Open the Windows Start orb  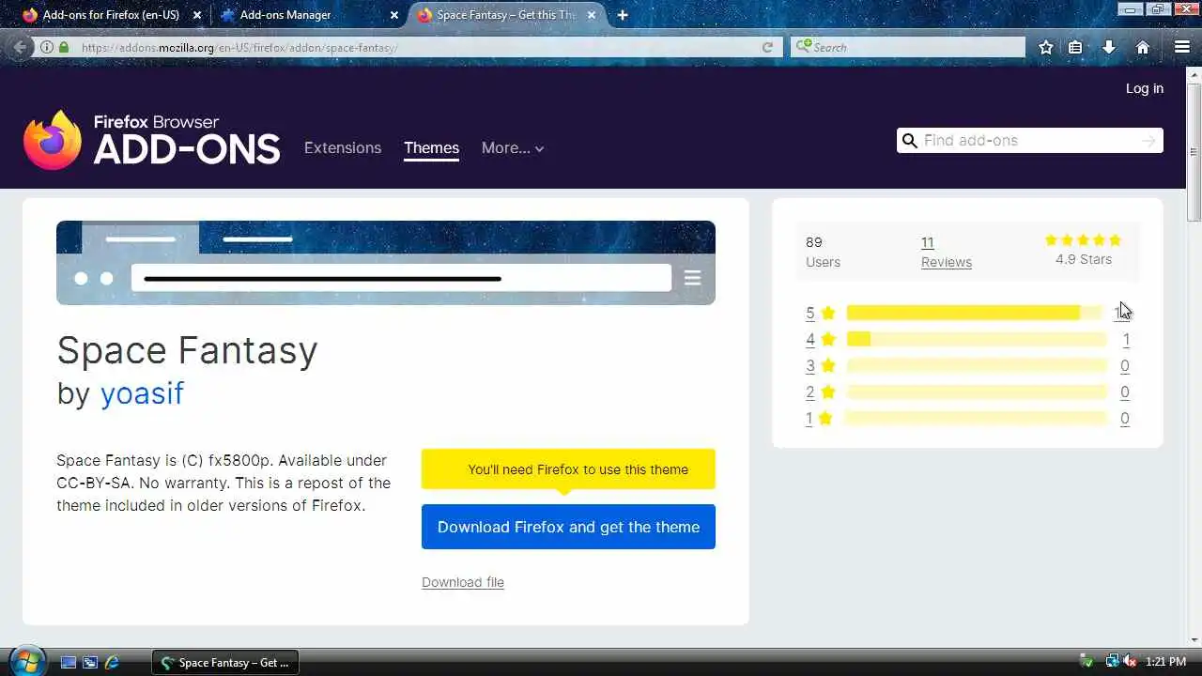[25, 661]
